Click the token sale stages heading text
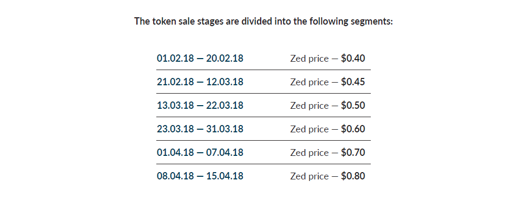The height and width of the screenshot is (204, 525). tap(263, 21)
